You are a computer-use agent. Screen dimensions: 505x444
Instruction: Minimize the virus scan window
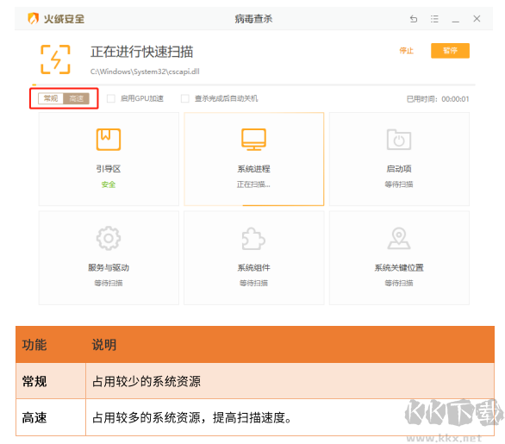(x=455, y=22)
